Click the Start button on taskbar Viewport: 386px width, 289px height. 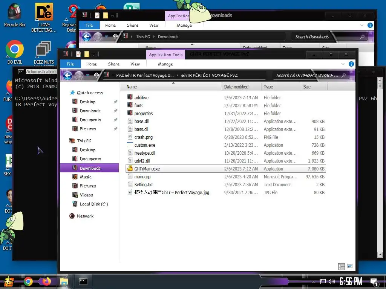[x=9, y=281]
